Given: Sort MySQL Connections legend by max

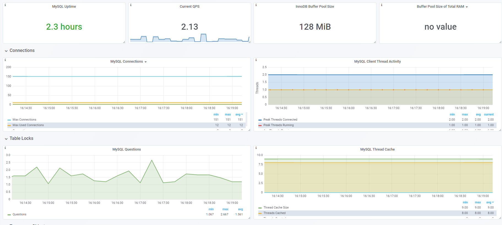Looking at the screenshot, I should coord(228,115).
